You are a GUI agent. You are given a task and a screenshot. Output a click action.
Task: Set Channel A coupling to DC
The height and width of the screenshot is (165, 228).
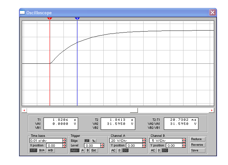125,150
